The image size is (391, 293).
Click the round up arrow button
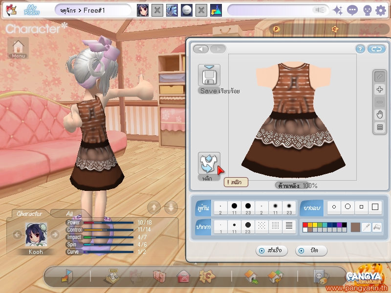pyautogui.click(x=154, y=207)
